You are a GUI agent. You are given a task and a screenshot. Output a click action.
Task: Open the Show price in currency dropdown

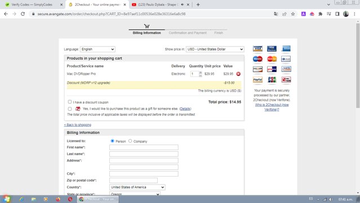pyautogui.click(x=215, y=49)
